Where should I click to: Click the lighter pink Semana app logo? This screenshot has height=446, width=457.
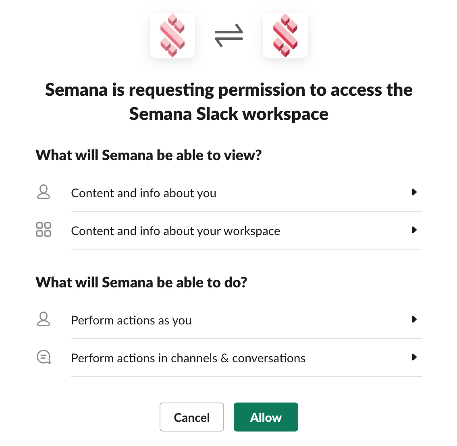pyautogui.click(x=172, y=35)
